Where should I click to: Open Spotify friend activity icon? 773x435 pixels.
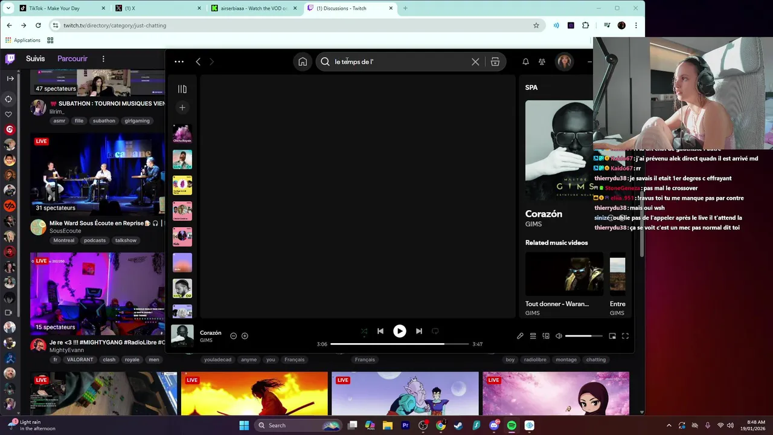pyautogui.click(x=542, y=62)
